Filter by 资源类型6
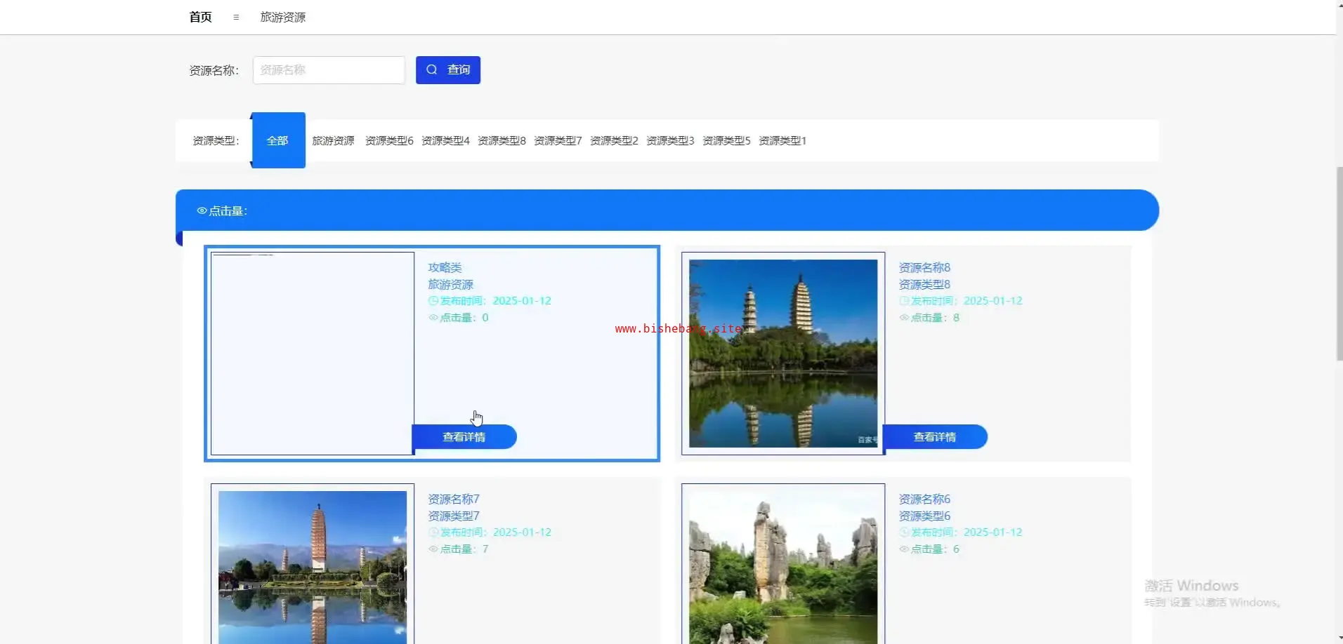This screenshot has height=644, width=1343. coord(389,141)
